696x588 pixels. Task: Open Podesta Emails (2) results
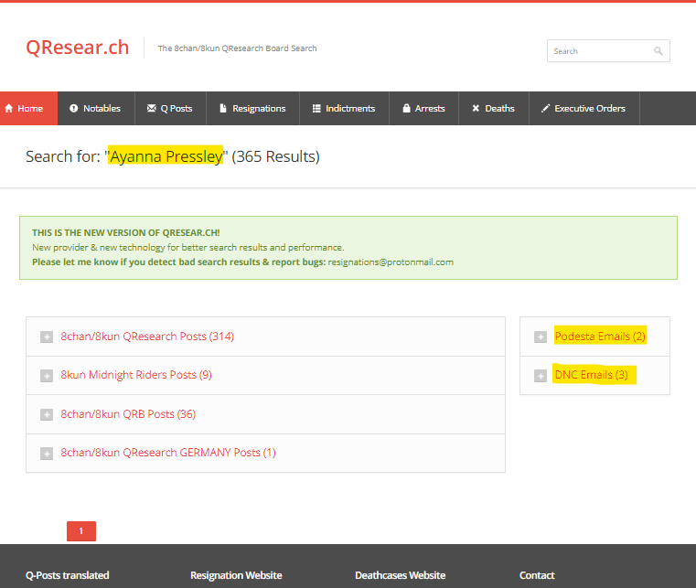[600, 337]
